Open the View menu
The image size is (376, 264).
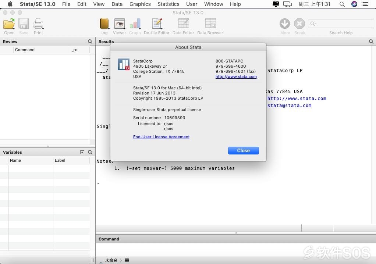[x=99, y=4]
